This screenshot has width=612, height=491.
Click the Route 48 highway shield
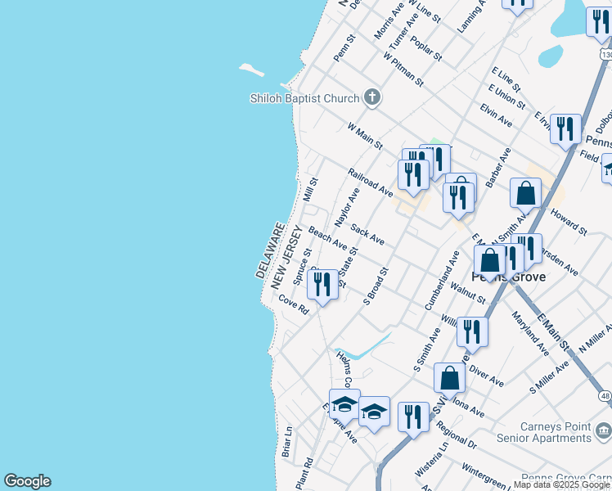605,396
